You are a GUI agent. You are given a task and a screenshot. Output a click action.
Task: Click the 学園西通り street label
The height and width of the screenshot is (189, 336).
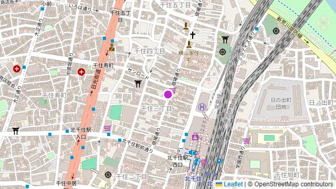tap(240, 157)
